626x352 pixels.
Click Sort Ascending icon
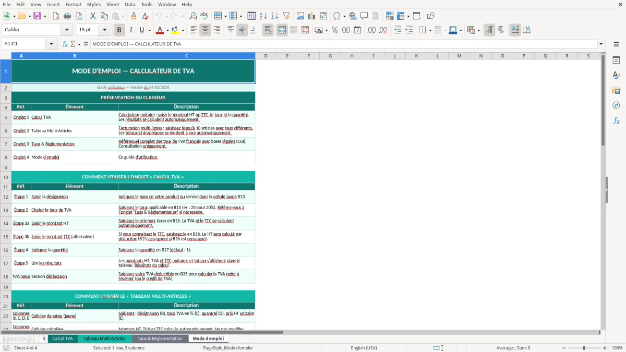(263, 16)
